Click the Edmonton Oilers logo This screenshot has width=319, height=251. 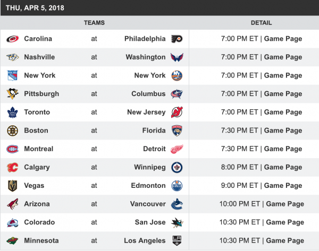[x=177, y=186]
